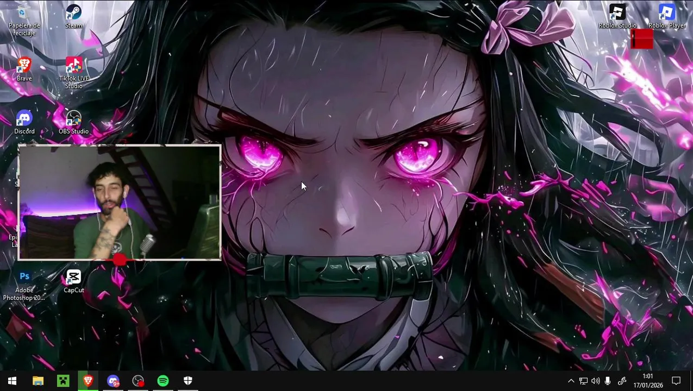The image size is (693, 391).
Task: Switch to Discord in the taskbar
Action: coord(113,381)
